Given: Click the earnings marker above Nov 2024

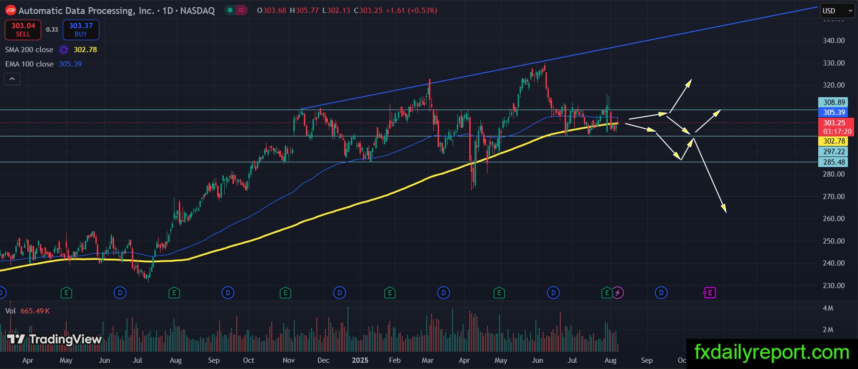Looking at the screenshot, I should coord(285,292).
